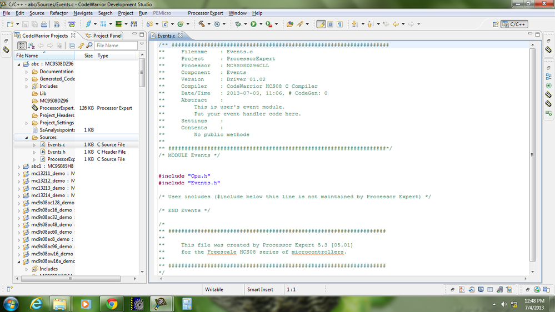The width and height of the screenshot is (555, 312).
Task: Open the Run dropdown arrow
Action: 261,24
